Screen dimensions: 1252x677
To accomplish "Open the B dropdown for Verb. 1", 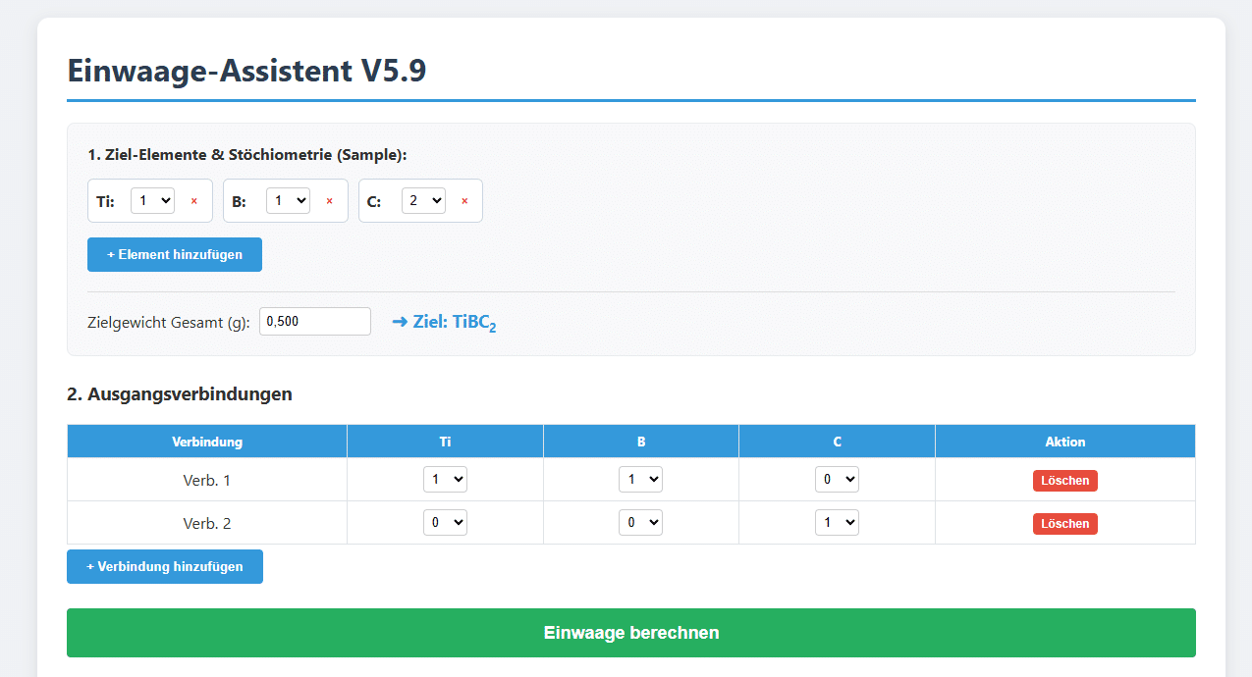I will click(x=640, y=479).
